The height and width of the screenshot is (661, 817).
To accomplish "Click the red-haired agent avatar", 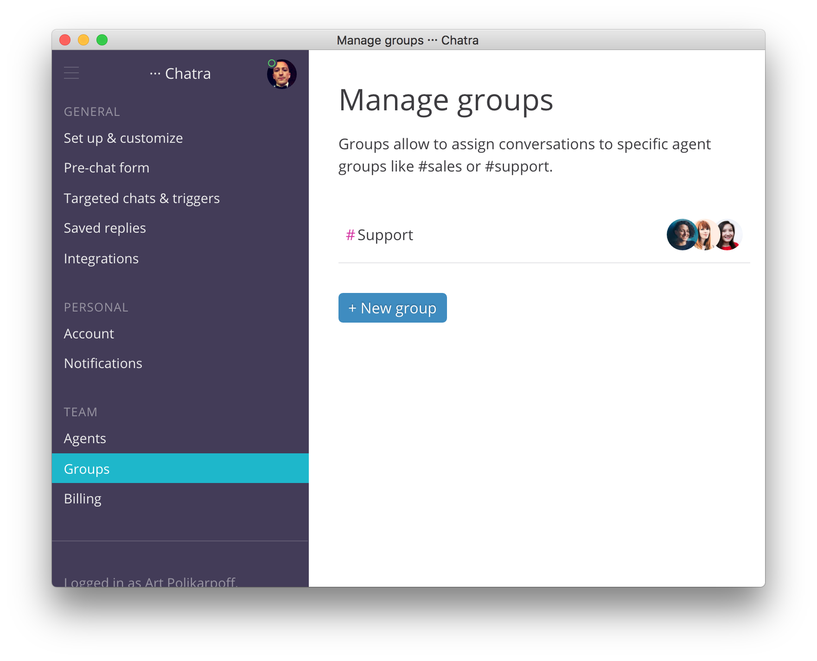I will click(x=705, y=235).
